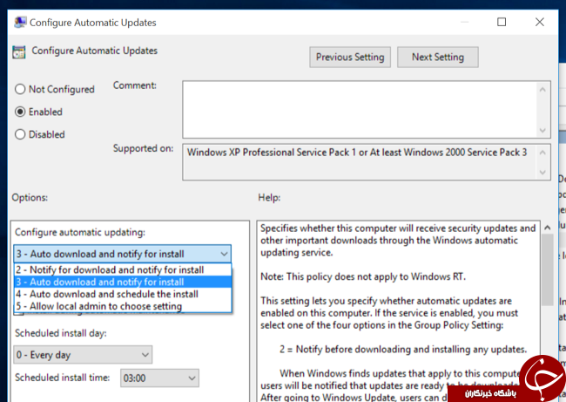Click the help text 'Note: This policy does not apply to Windows RT.'

coord(363,277)
